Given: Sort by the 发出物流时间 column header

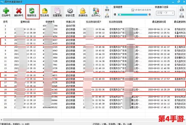Looking at the screenshot, I should point(94,22).
